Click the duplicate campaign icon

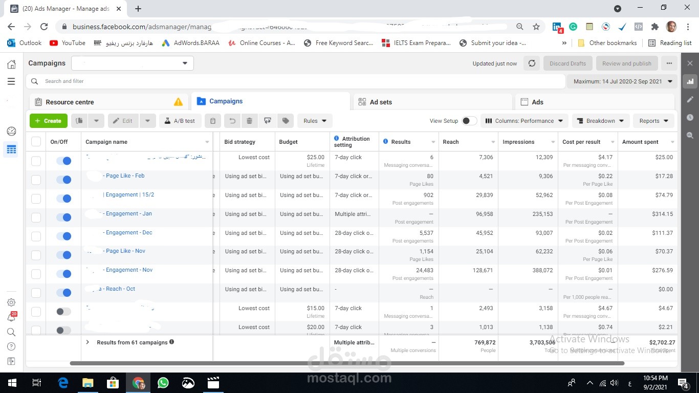click(x=79, y=121)
